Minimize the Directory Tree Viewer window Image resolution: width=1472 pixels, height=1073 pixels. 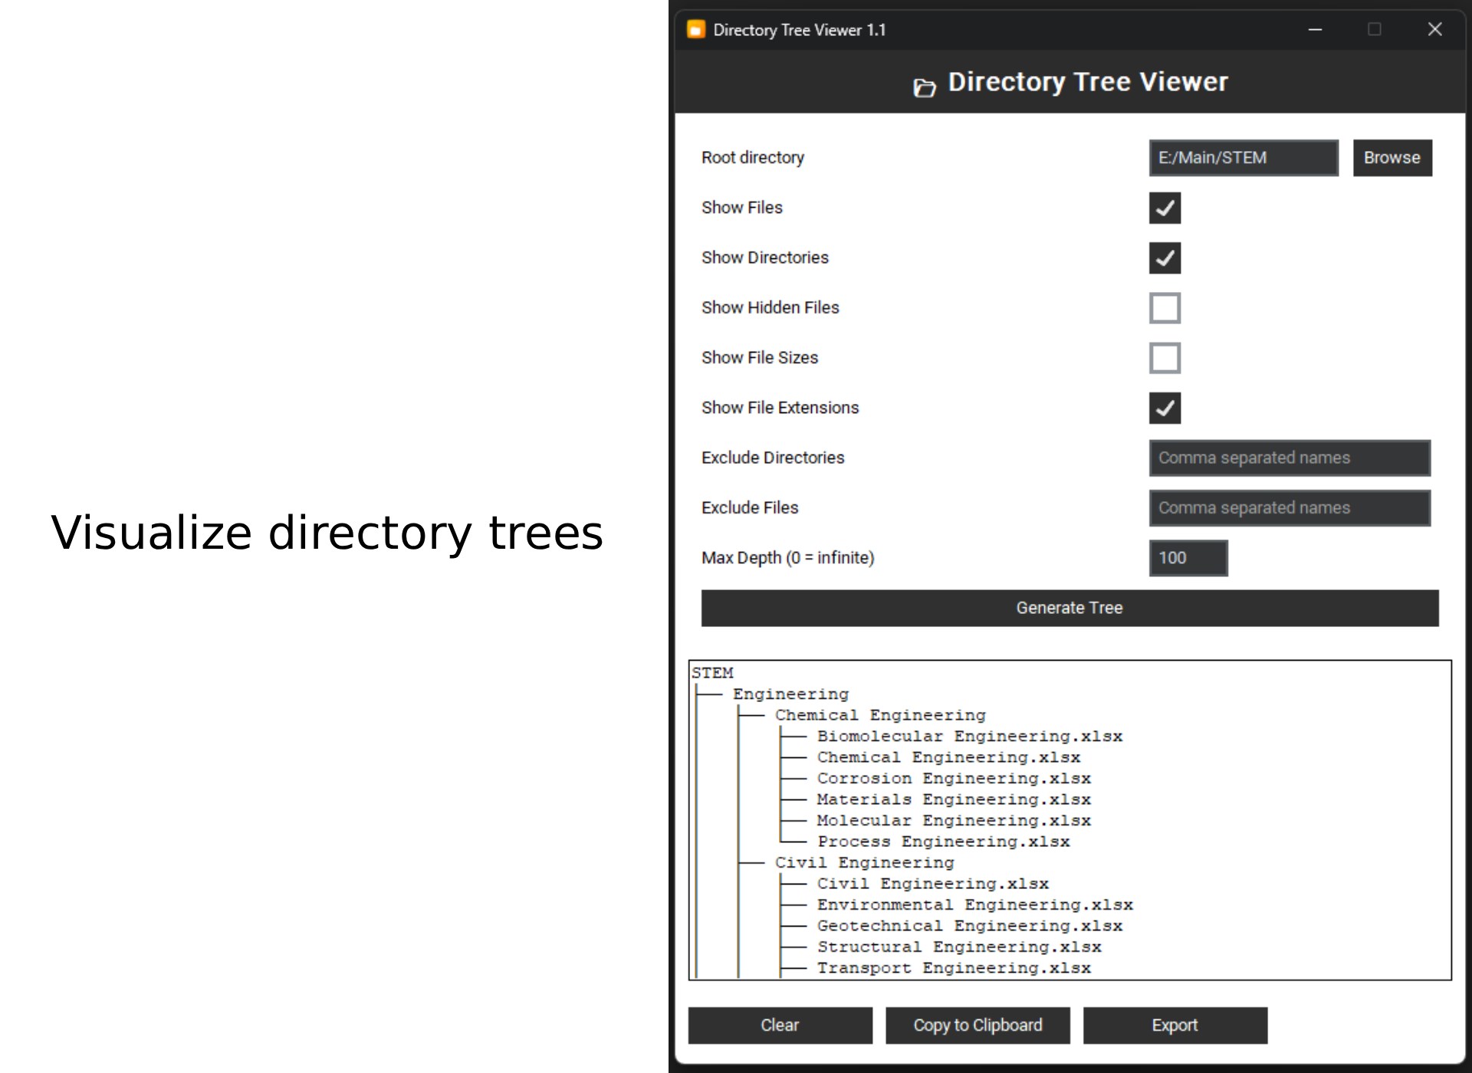[x=1315, y=30]
